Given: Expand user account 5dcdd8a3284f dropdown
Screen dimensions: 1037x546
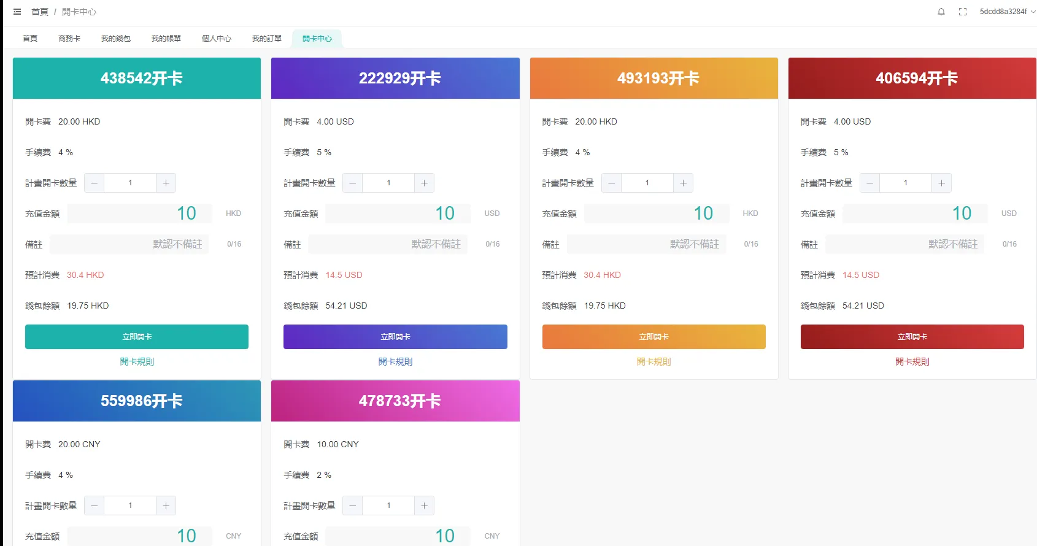Looking at the screenshot, I should click(x=1007, y=12).
